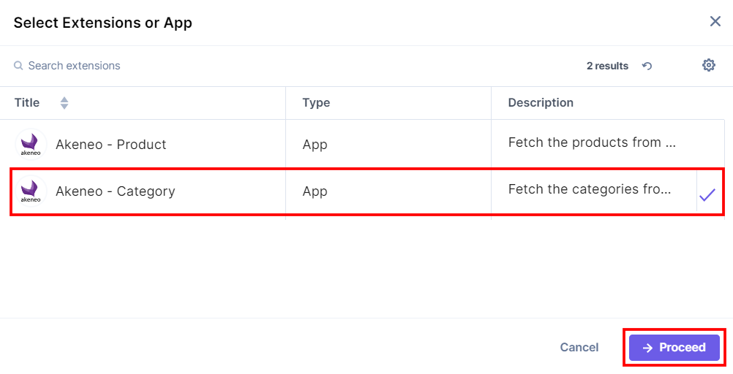733x374 pixels.
Task: Close the Select Extensions dialog
Action: click(715, 21)
